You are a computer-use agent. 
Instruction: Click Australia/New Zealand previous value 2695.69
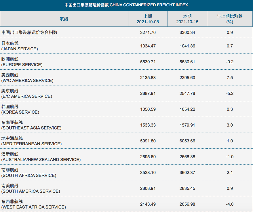148,156
